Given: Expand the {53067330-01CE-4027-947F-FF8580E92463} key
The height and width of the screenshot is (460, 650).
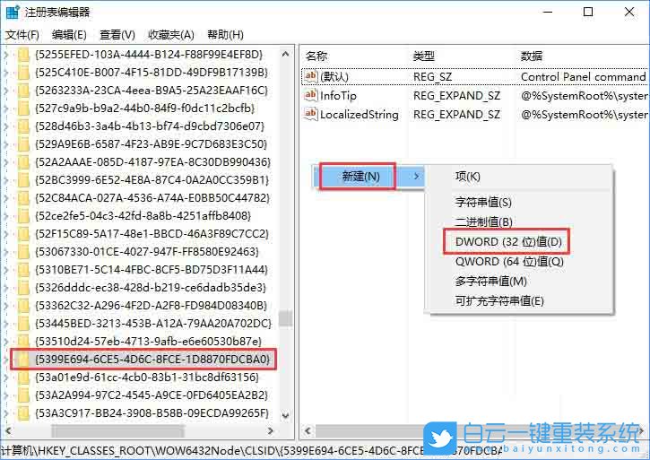Looking at the screenshot, I should [x=6, y=252].
